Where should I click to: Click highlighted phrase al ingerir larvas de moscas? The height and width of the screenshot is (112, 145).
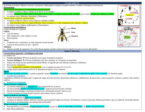pyautogui.click(x=39, y=106)
